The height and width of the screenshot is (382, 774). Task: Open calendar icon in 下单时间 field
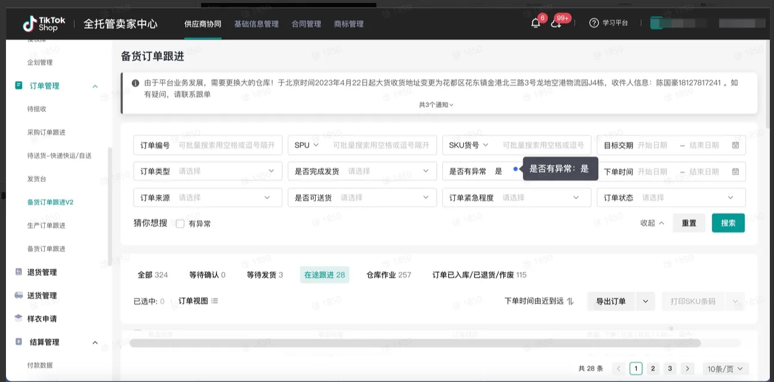735,172
